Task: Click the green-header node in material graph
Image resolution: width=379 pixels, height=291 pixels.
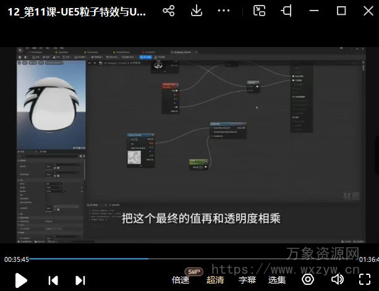Action: pyautogui.click(x=199, y=164)
